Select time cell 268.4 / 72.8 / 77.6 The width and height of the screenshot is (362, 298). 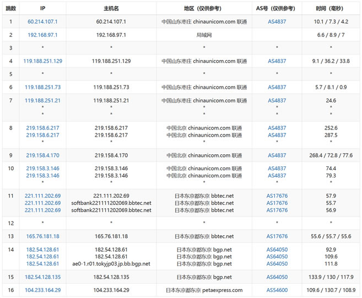coord(331,155)
